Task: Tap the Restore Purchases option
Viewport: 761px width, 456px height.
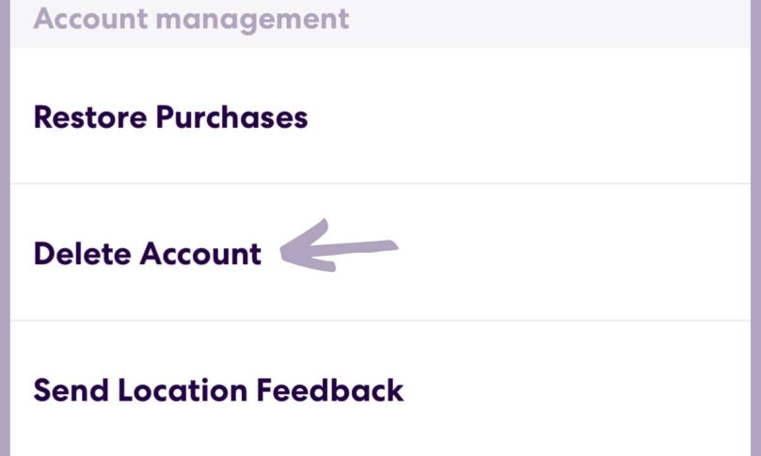Action: click(170, 118)
